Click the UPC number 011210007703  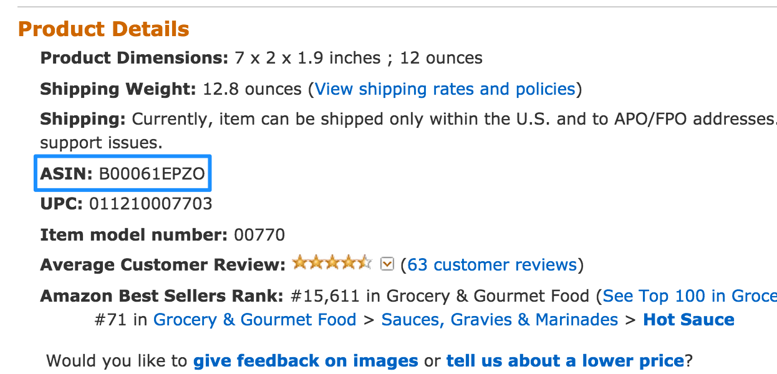pyautogui.click(x=150, y=203)
